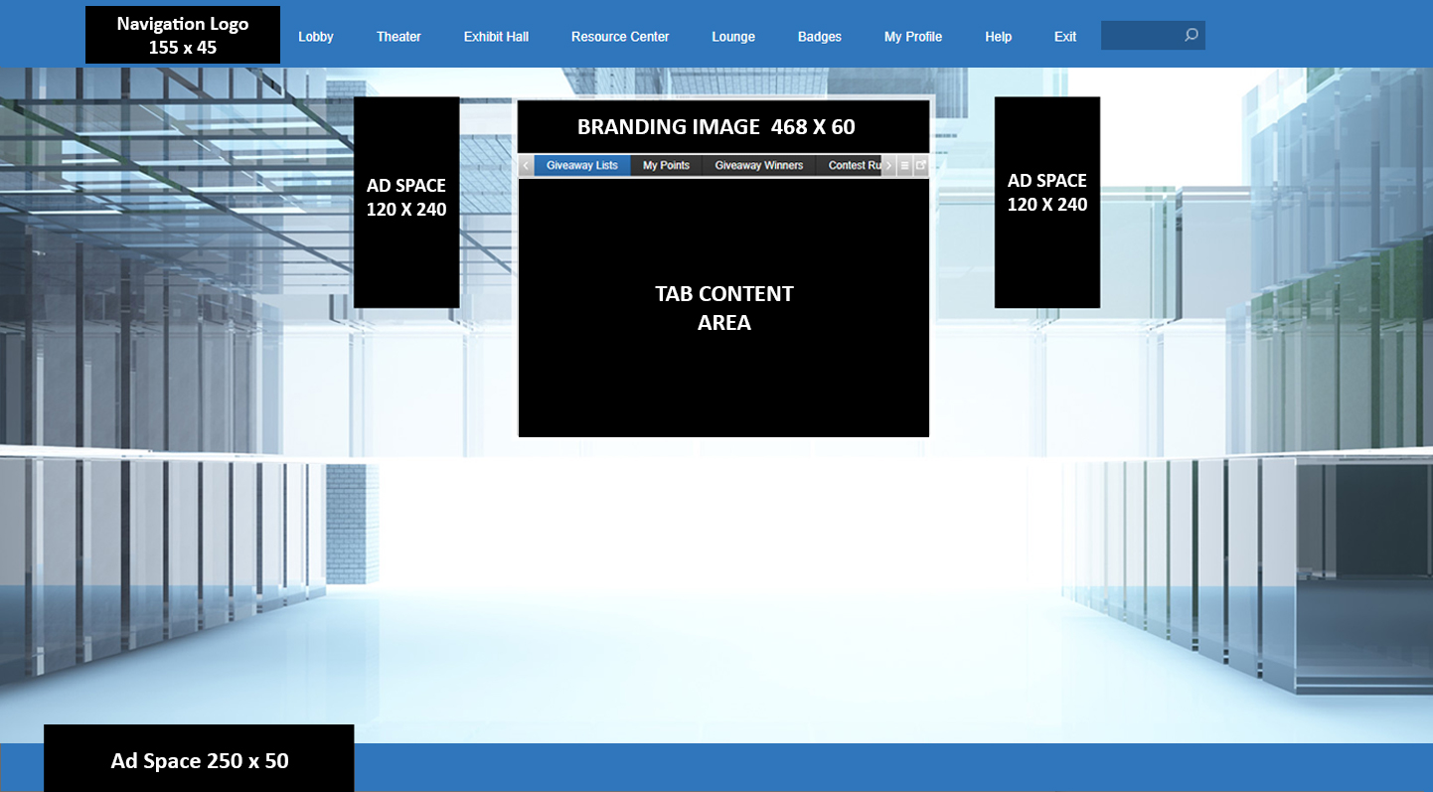Open the partially visible Contest Rules tab
Screen dimensions: 1433x792
[850, 166]
